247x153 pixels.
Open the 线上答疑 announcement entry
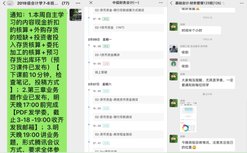click(x=128, y=73)
